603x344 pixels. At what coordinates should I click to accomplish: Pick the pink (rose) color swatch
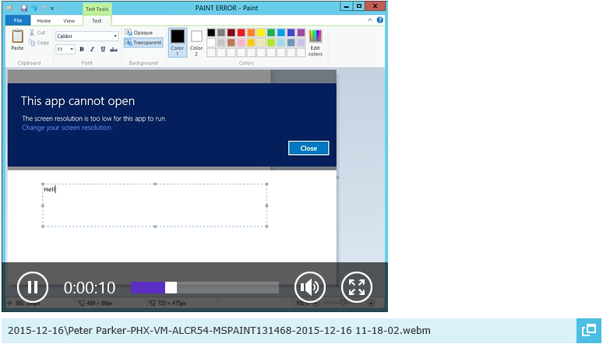242,42
